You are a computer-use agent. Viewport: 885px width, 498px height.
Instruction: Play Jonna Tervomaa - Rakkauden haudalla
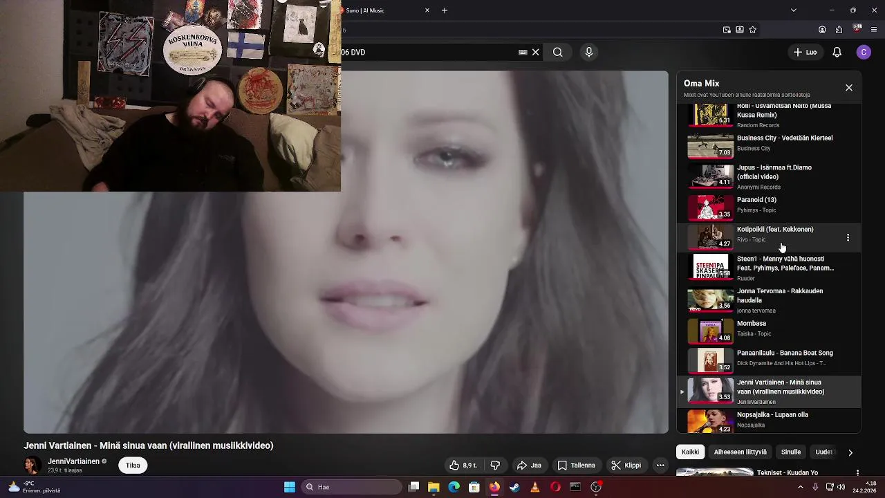tap(769, 300)
